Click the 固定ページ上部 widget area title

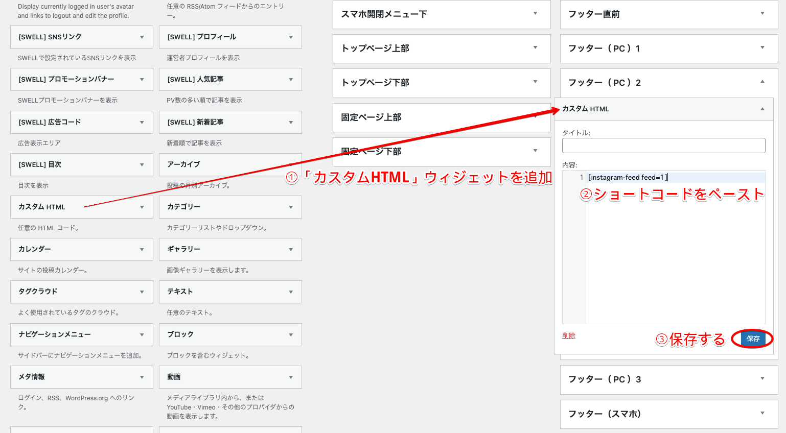click(371, 117)
